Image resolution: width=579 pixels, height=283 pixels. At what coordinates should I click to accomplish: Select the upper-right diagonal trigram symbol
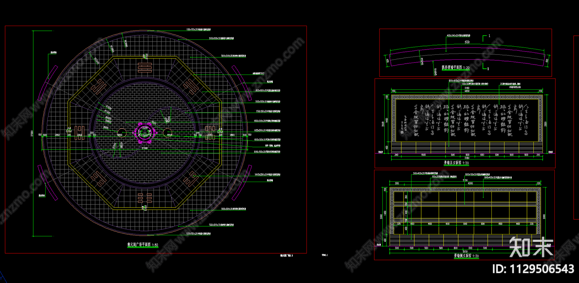tap(191, 87)
